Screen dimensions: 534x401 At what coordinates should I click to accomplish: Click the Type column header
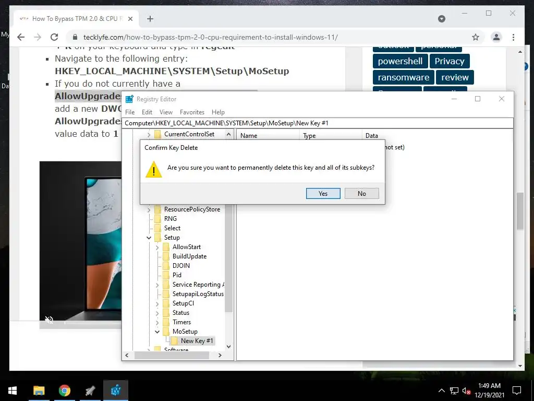coord(330,135)
